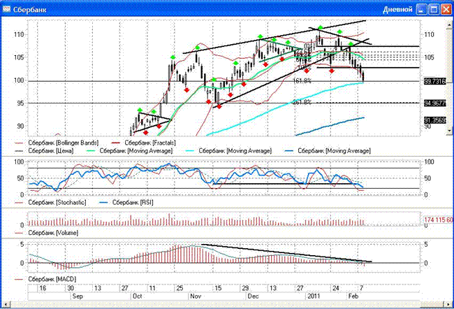Click the 99.7316 price label
This screenshot has width=454, height=309.
(435, 82)
